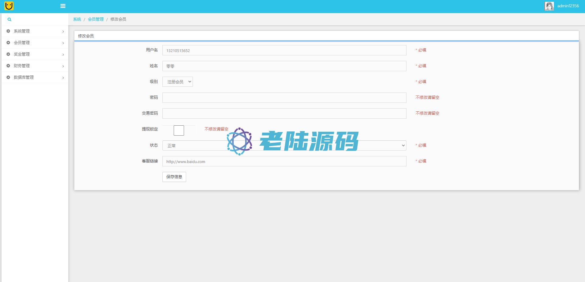This screenshot has width=585, height=282.
Task: Click the yellow smiley logo icon
Action: coord(9,6)
